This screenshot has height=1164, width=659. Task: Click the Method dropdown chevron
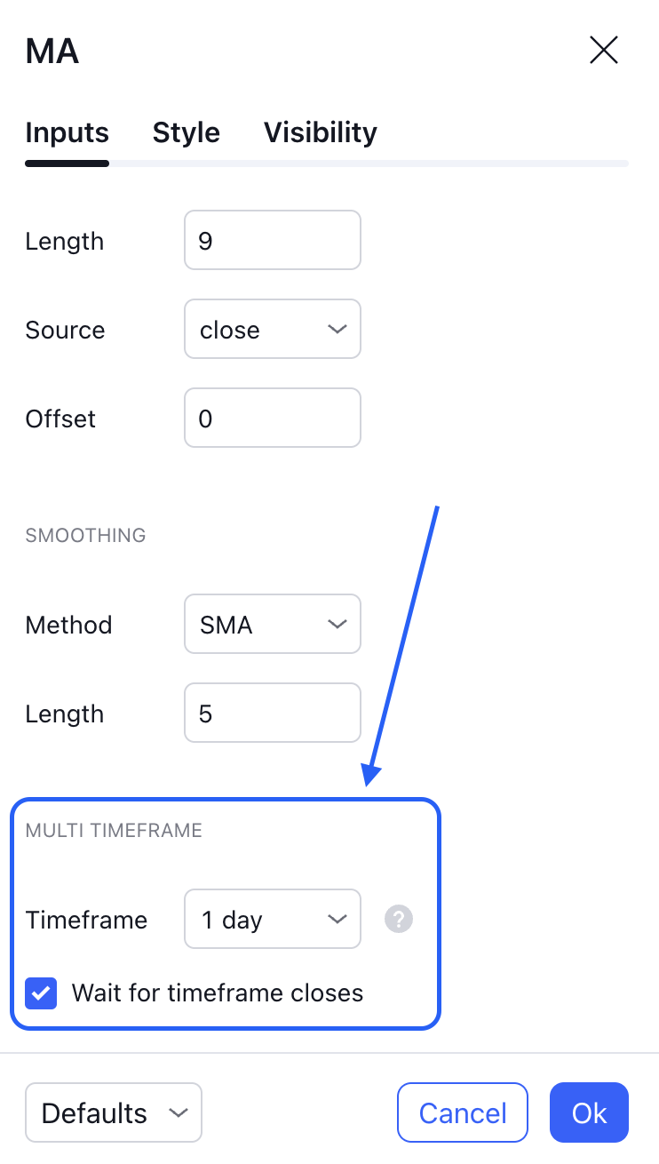click(337, 624)
